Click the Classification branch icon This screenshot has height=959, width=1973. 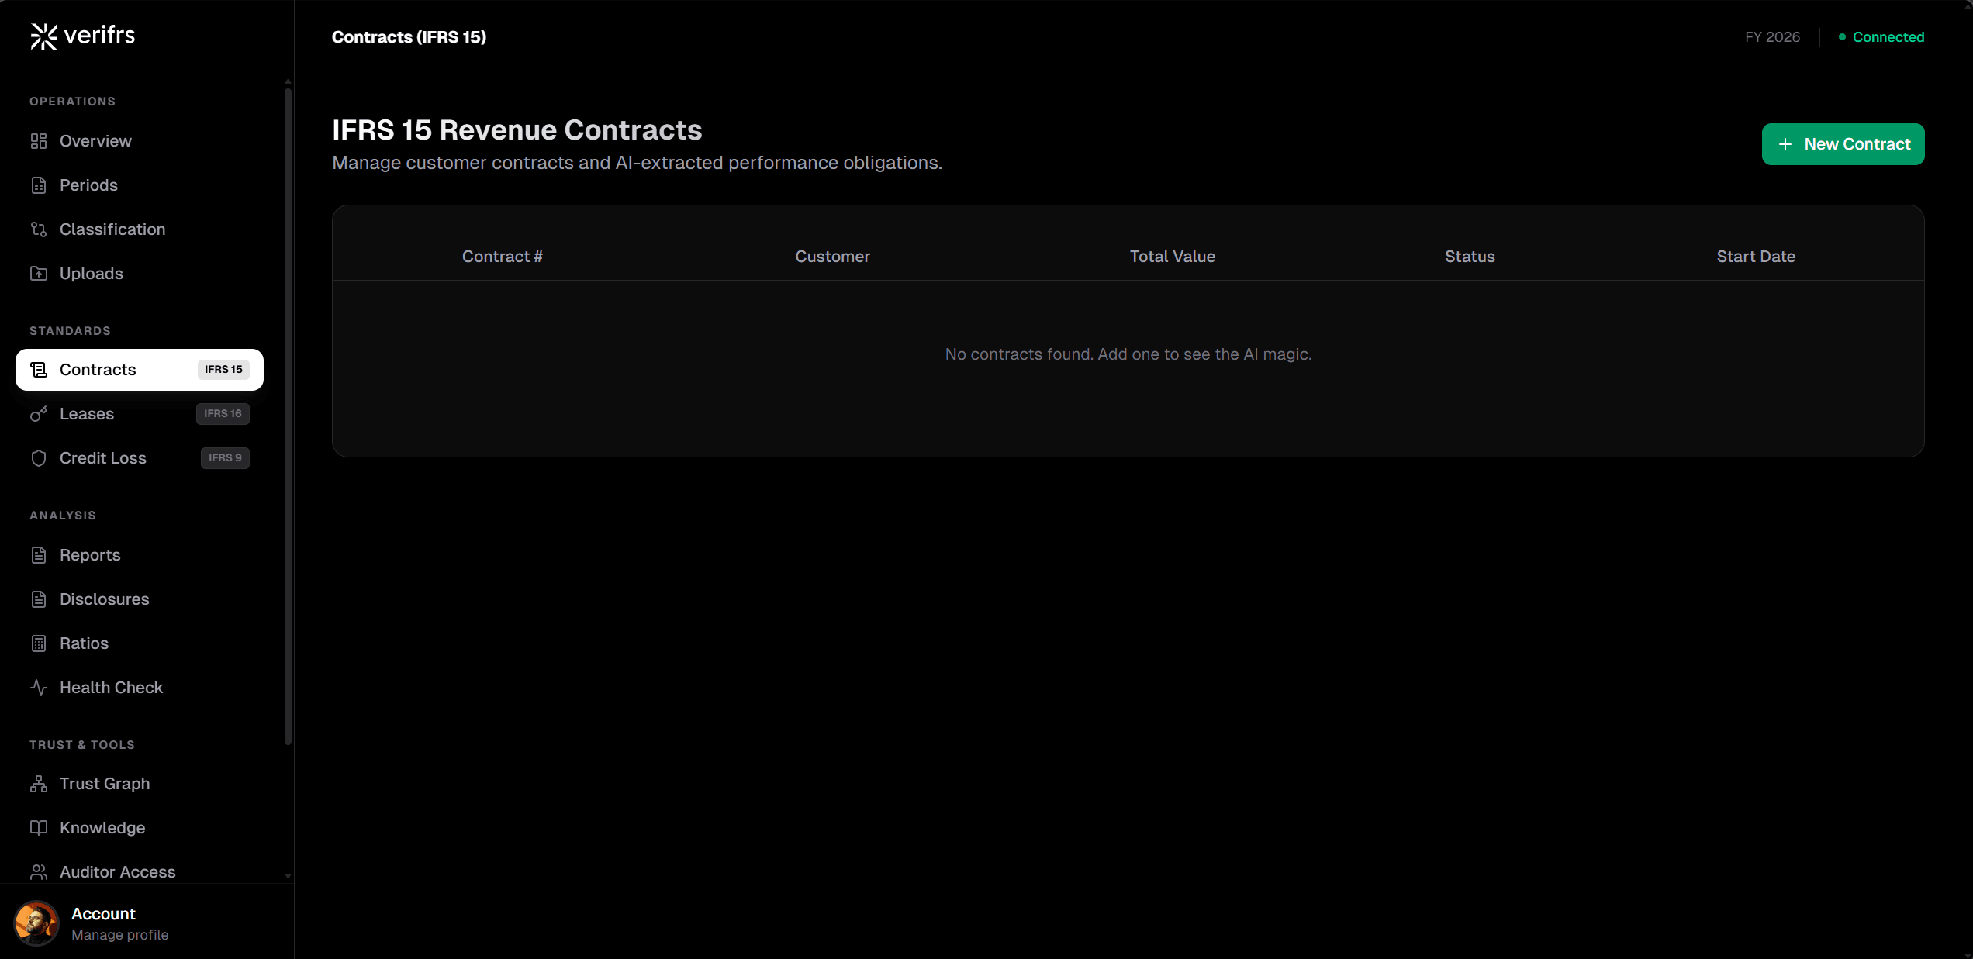39,229
